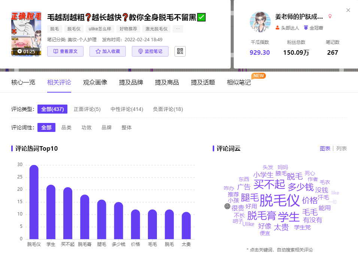Play the video thumbnail preview
The width and height of the screenshot is (358, 256).
pyautogui.click(x=26, y=34)
